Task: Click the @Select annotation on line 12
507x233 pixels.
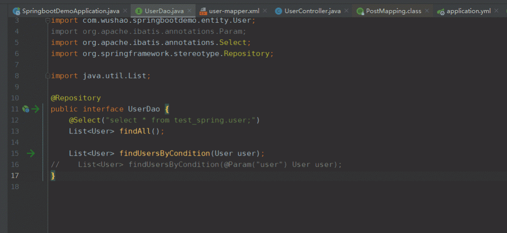Action: (x=85, y=120)
